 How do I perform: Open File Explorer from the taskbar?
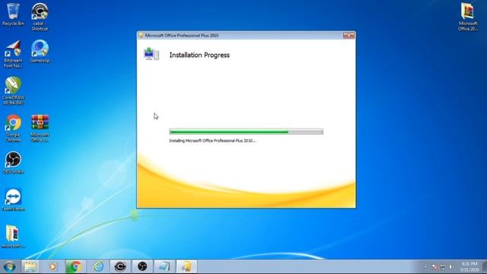point(30,266)
